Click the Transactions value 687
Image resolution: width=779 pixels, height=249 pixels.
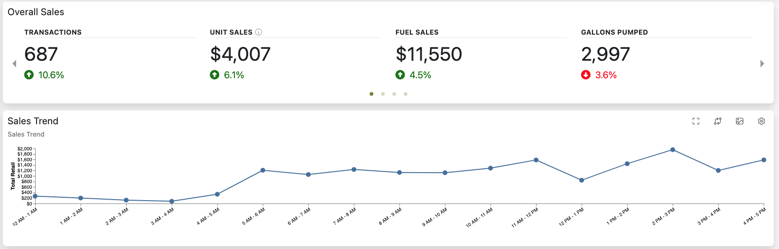pyautogui.click(x=41, y=54)
